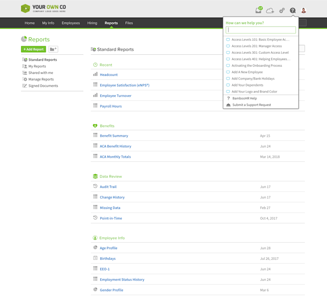The image size is (327, 297).
Task: Open the ACA Benefit History report
Action: coord(116,146)
